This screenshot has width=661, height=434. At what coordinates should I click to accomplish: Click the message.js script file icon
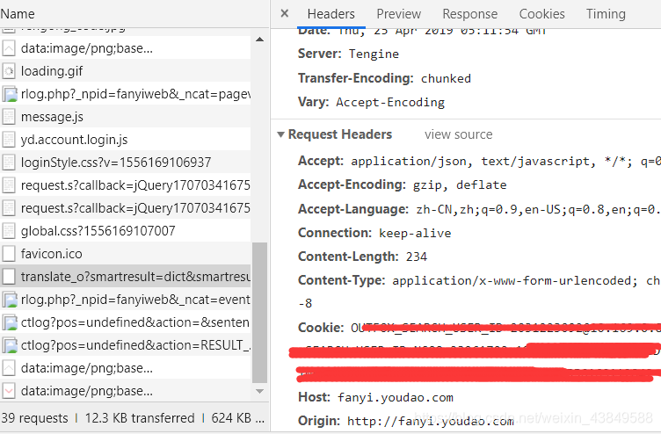[9, 117]
